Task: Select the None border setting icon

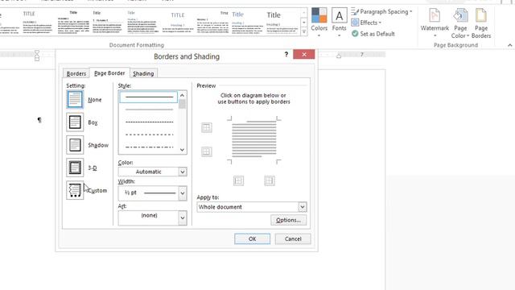Action: pyautogui.click(x=75, y=99)
